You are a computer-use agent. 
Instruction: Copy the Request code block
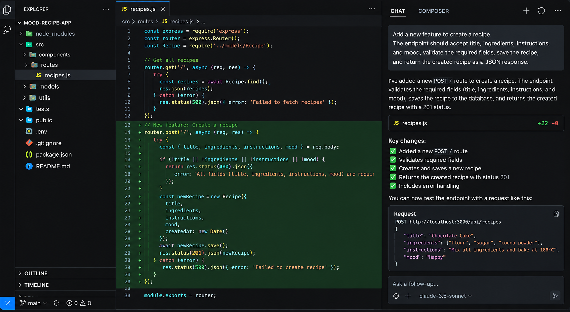coord(556,214)
